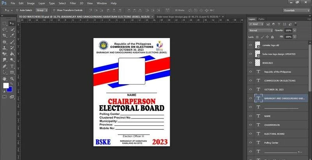Hide the BSKE2023 layer
The width and height of the screenshot is (312, 160).
(x=250, y=63)
